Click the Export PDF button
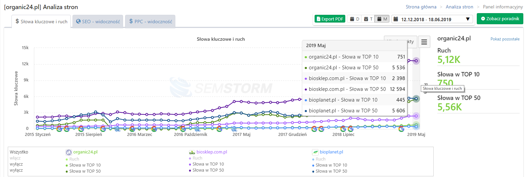Viewport: 525px width, 177px height. [x=329, y=19]
